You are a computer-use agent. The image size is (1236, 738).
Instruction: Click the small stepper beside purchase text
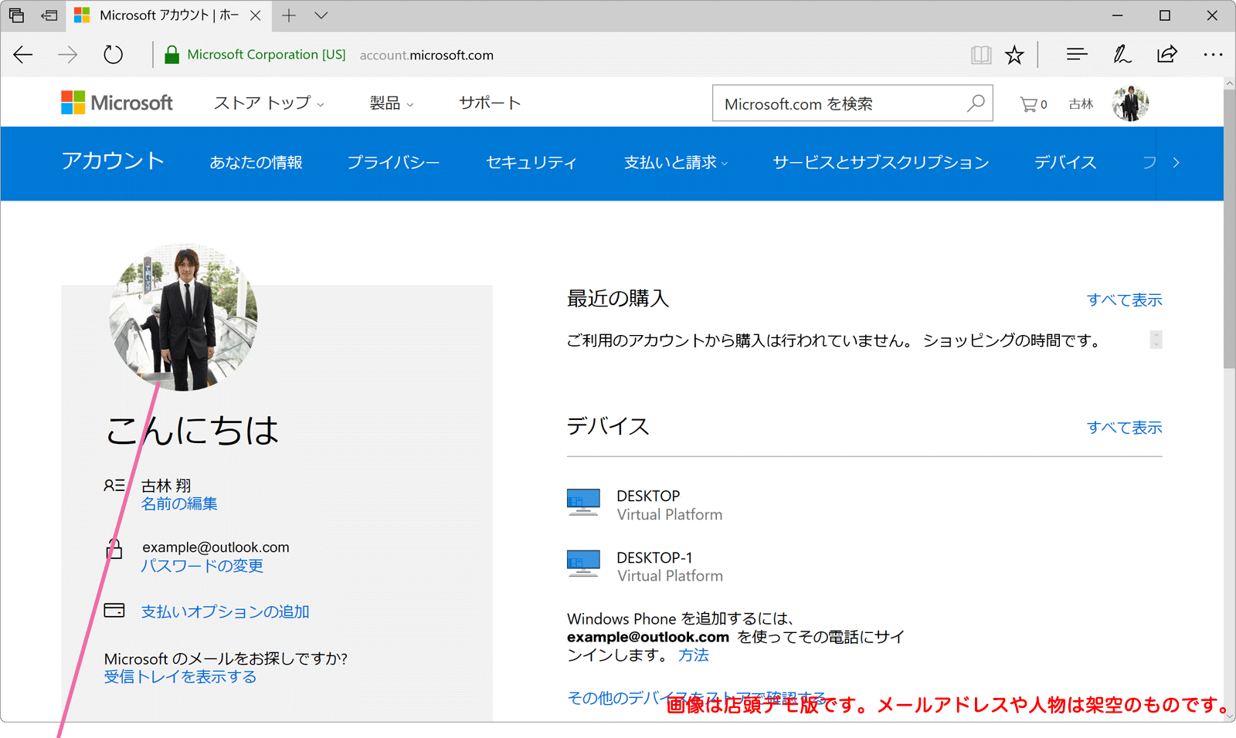1156,340
